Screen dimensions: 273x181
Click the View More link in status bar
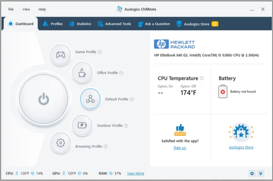point(136,173)
